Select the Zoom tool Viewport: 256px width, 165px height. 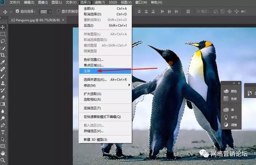(3, 160)
